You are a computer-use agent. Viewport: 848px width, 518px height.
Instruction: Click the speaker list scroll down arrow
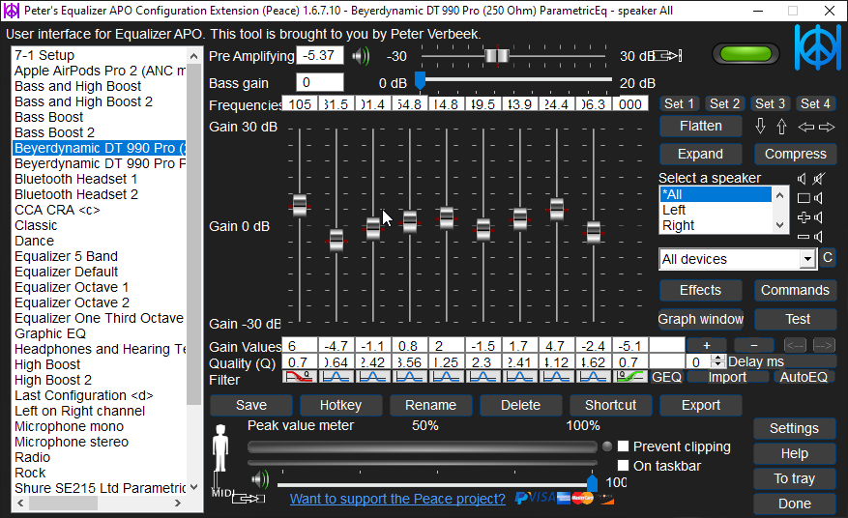click(x=779, y=225)
